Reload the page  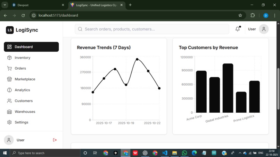[x=23, y=16]
